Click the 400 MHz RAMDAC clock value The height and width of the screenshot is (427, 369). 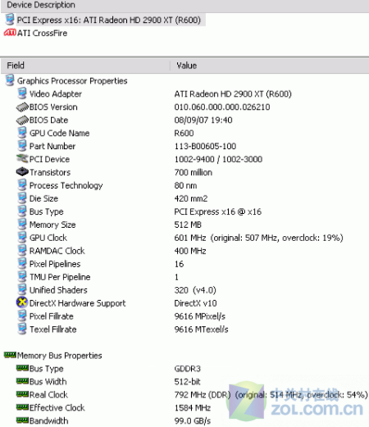click(190, 251)
